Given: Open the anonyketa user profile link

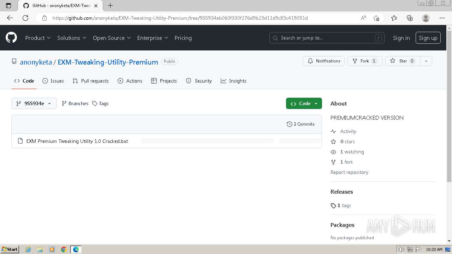Looking at the screenshot, I should (36, 62).
